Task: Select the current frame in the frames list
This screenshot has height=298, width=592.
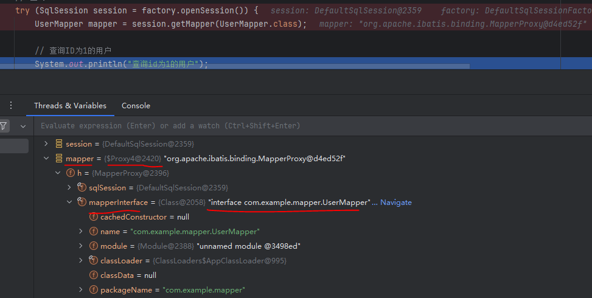Action: point(15,146)
